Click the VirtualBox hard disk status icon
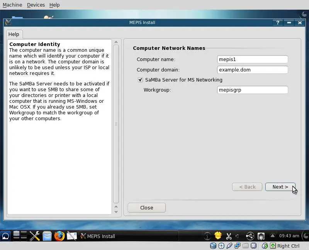This screenshot has width=309, height=250. click(x=213, y=246)
